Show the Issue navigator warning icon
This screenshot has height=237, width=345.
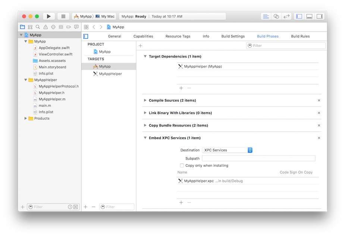46,27
